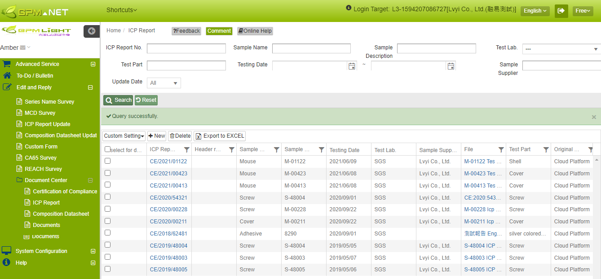Open the filter on the ICP Report column

187,150
